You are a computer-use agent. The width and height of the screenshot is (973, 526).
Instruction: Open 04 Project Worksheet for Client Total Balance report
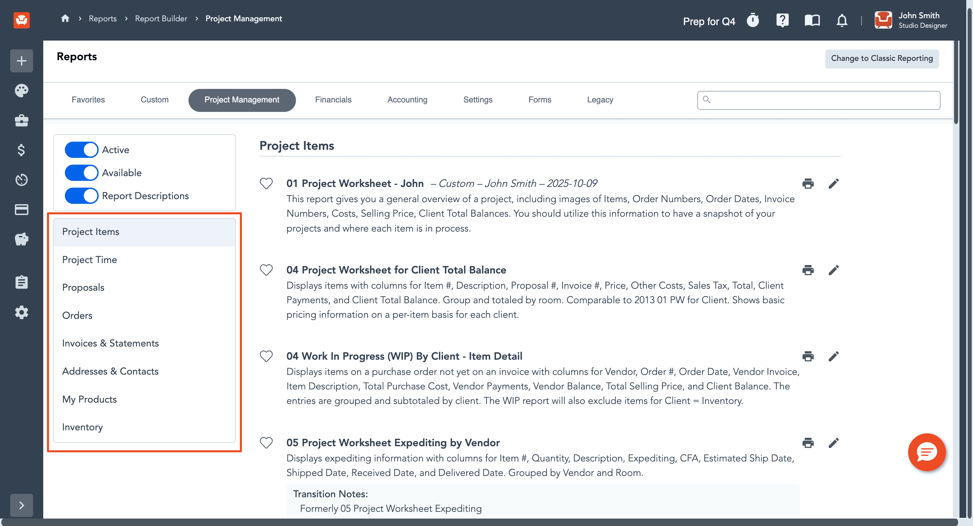tap(396, 270)
